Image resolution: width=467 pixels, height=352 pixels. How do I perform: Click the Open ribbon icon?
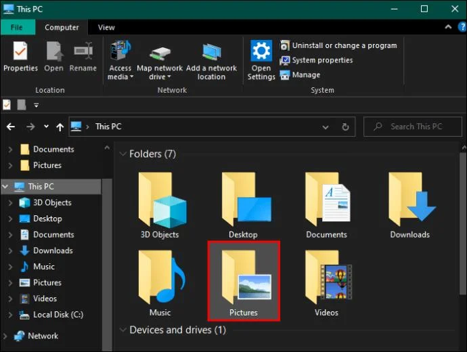coord(54,57)
